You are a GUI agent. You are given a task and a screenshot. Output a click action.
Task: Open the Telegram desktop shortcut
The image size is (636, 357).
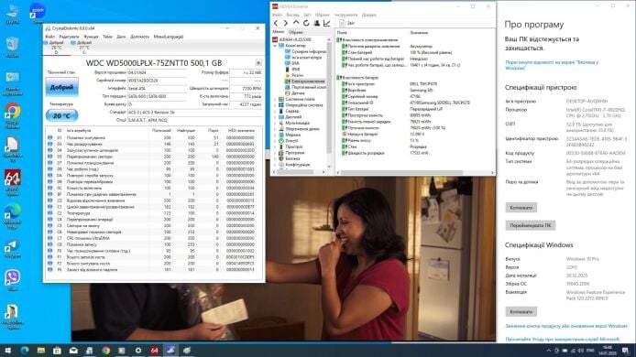(13, 249)
